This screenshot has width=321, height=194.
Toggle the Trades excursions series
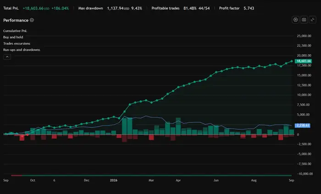[17, 44]
